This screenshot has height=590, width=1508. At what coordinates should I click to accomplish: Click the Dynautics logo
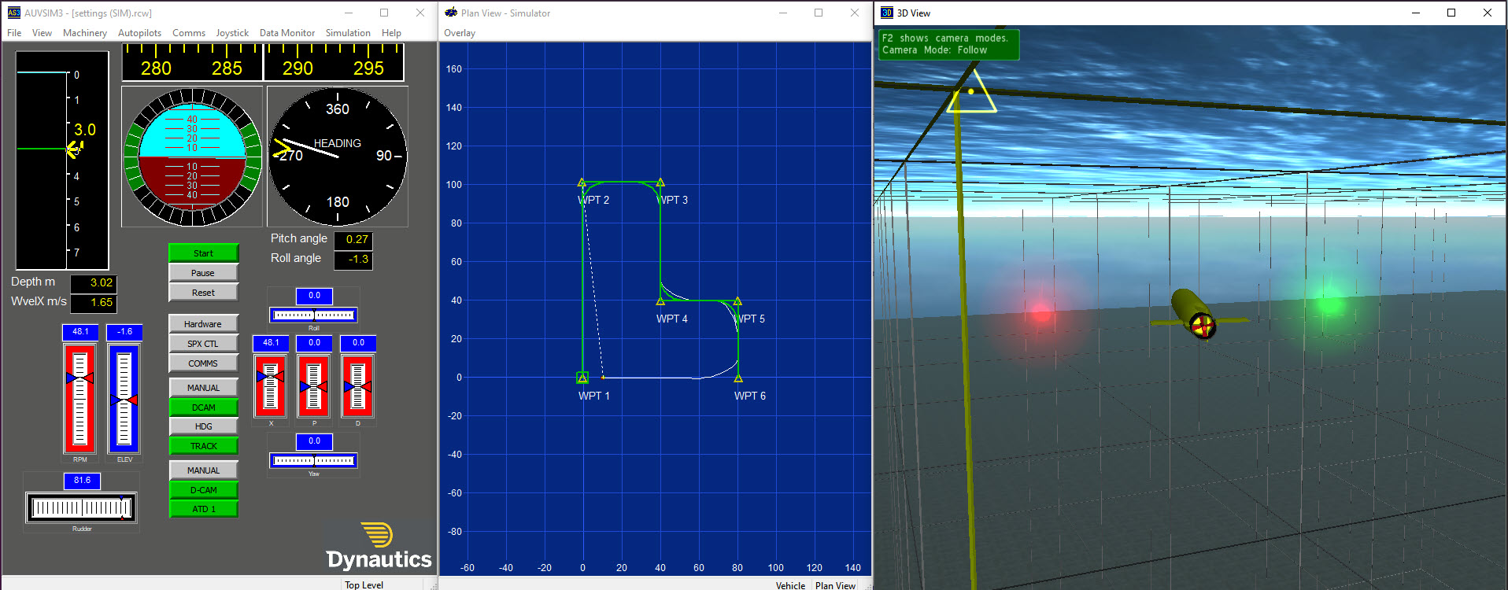click(379, 546)
